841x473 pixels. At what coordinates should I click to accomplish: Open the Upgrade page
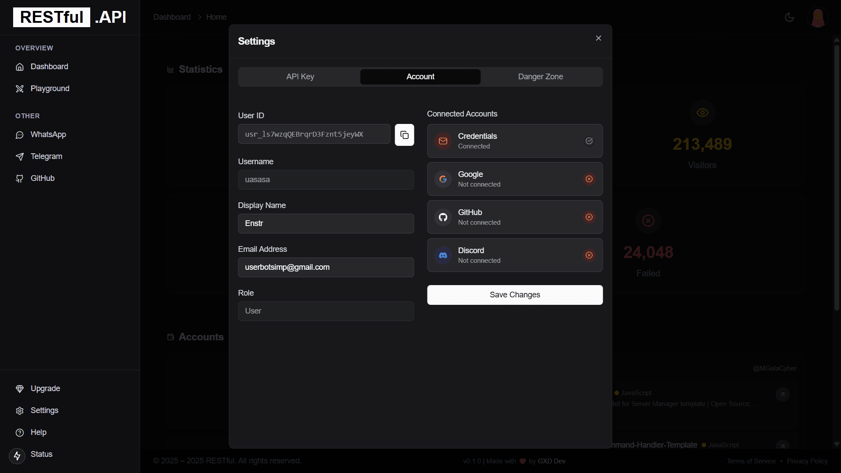pos(45,388)
